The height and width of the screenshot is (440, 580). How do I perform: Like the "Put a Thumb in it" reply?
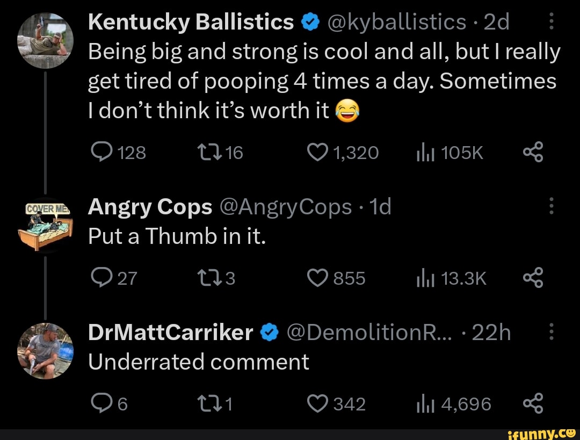click(x=316, y=278)
